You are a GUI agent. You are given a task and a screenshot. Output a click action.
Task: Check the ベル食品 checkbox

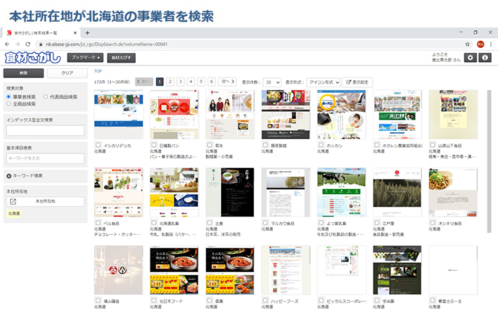pos(98,223)
